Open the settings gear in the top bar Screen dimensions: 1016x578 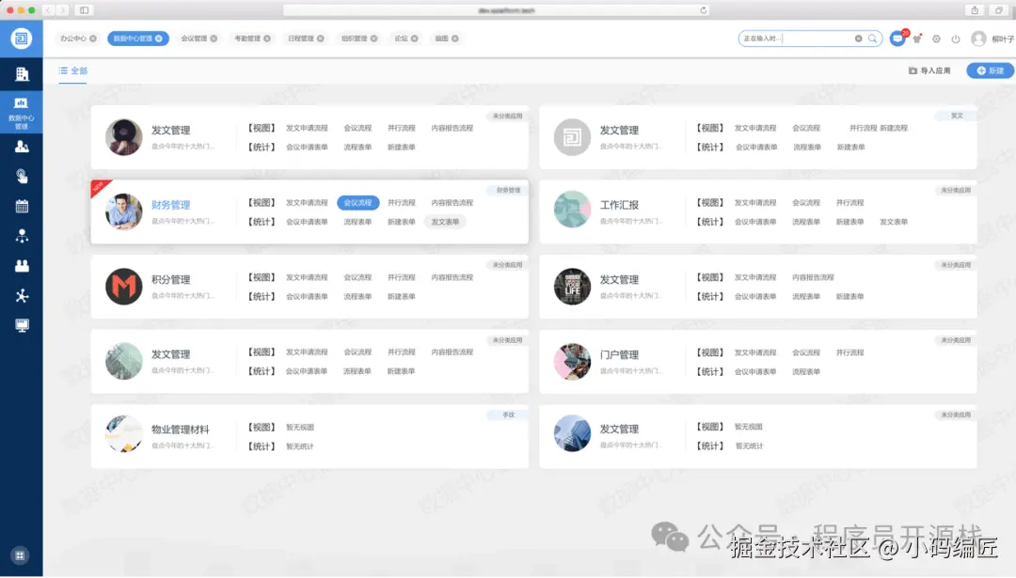936,39
